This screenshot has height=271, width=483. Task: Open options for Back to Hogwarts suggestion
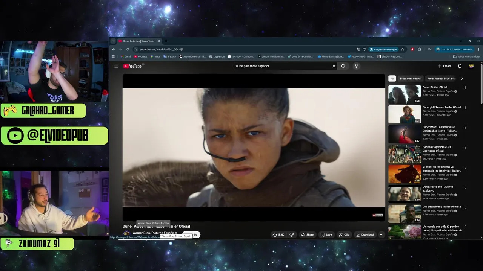tap(465, 147)
